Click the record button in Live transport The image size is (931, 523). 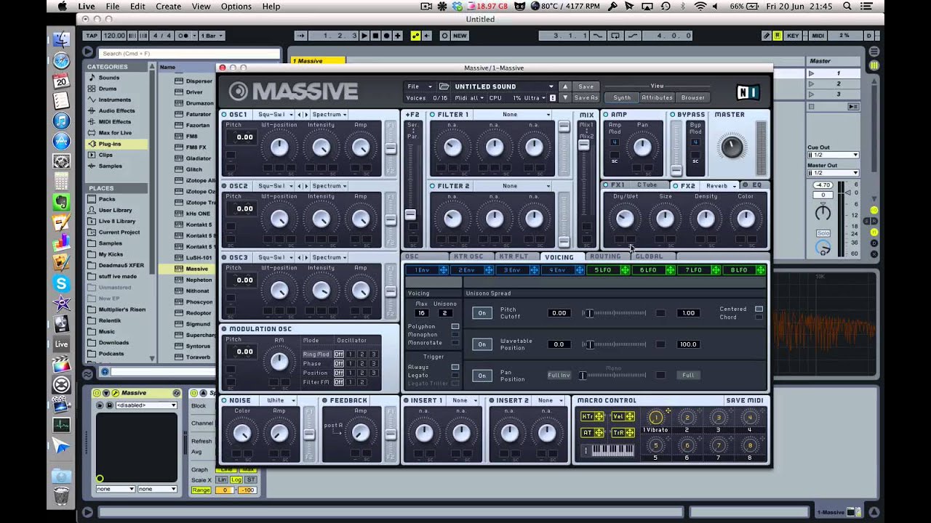386,36
